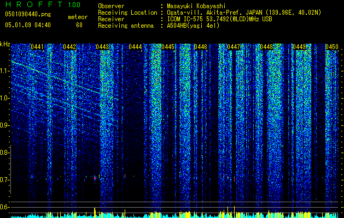
Task: Select the filename 0501090440.png
Action: pyautogui.click(x=28, y=14)
